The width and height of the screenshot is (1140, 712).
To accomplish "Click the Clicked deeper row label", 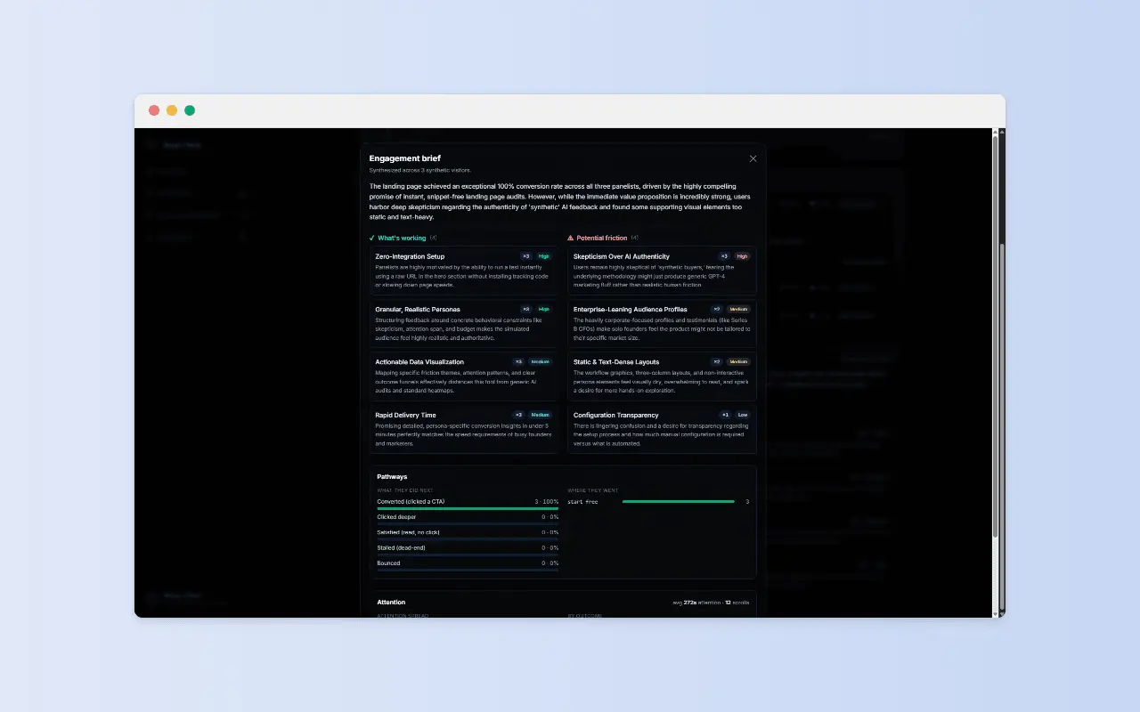I will 396,517.
